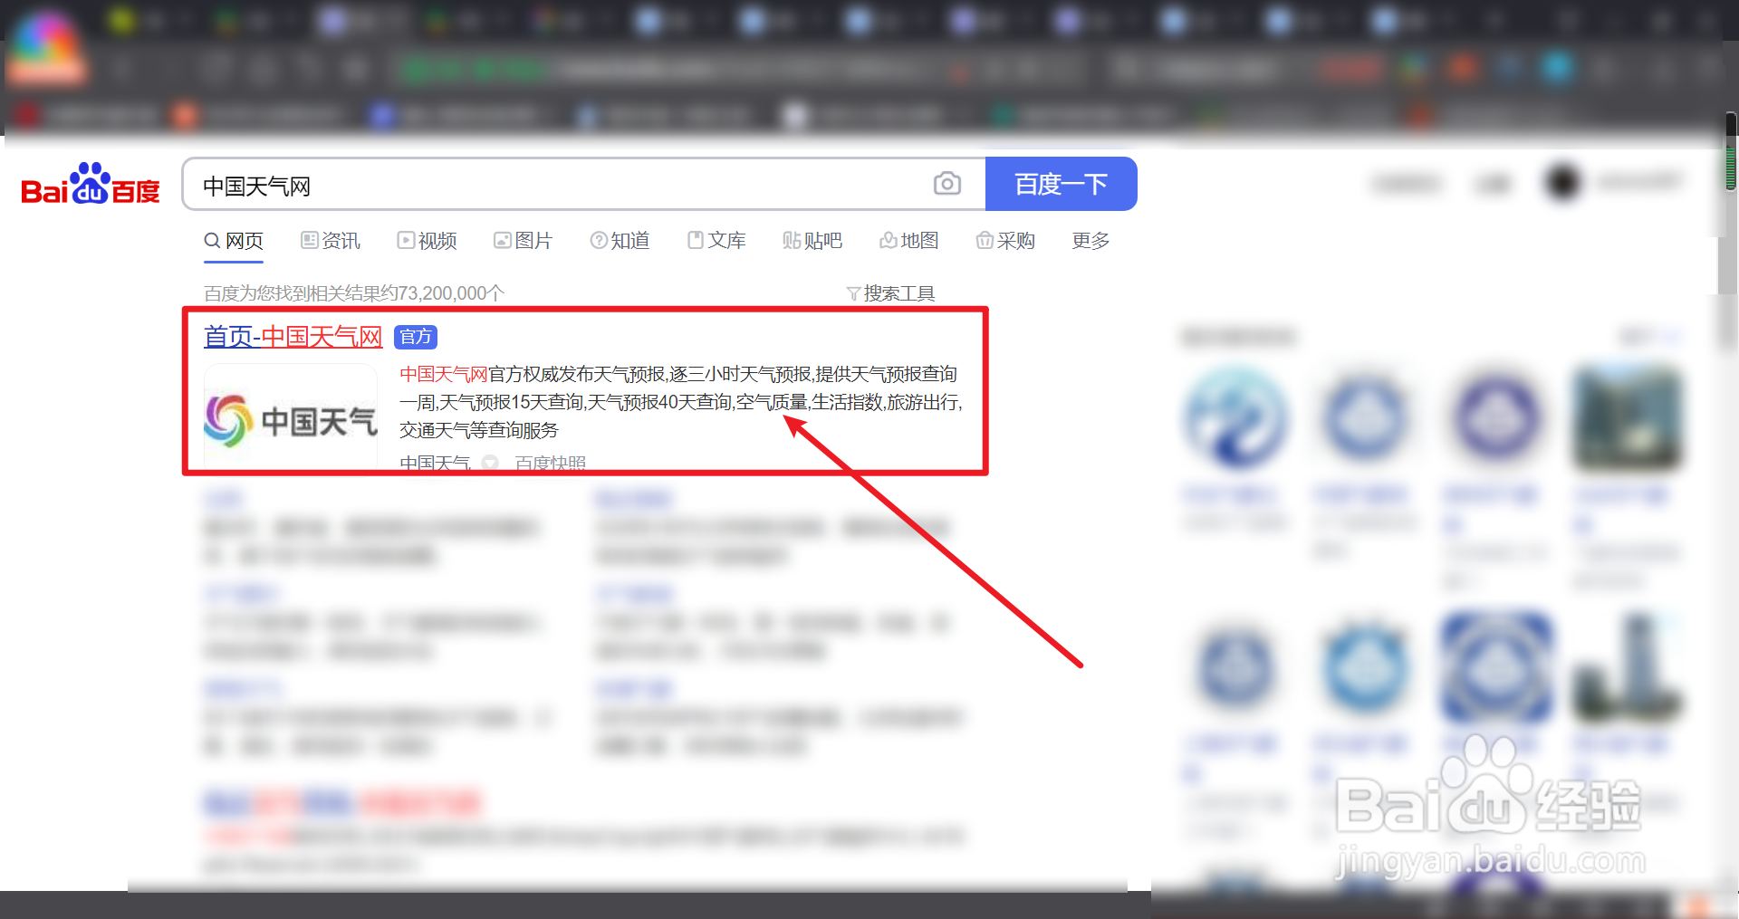Screen dimensions: 1739x919
Task: Click the Baidu logo
Action: click(x=91, y=185)
